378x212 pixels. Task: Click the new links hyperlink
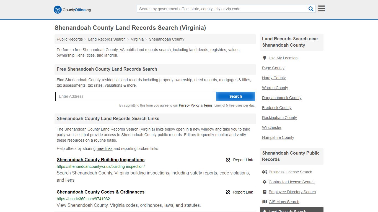click(104, 149)
